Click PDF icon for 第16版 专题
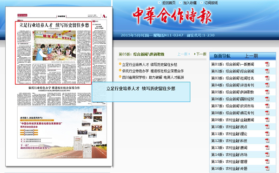 tap(267, 168)
